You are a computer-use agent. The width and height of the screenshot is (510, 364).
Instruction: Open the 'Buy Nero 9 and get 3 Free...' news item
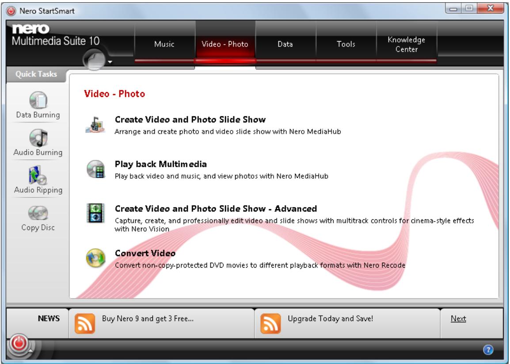click(148, 318)
